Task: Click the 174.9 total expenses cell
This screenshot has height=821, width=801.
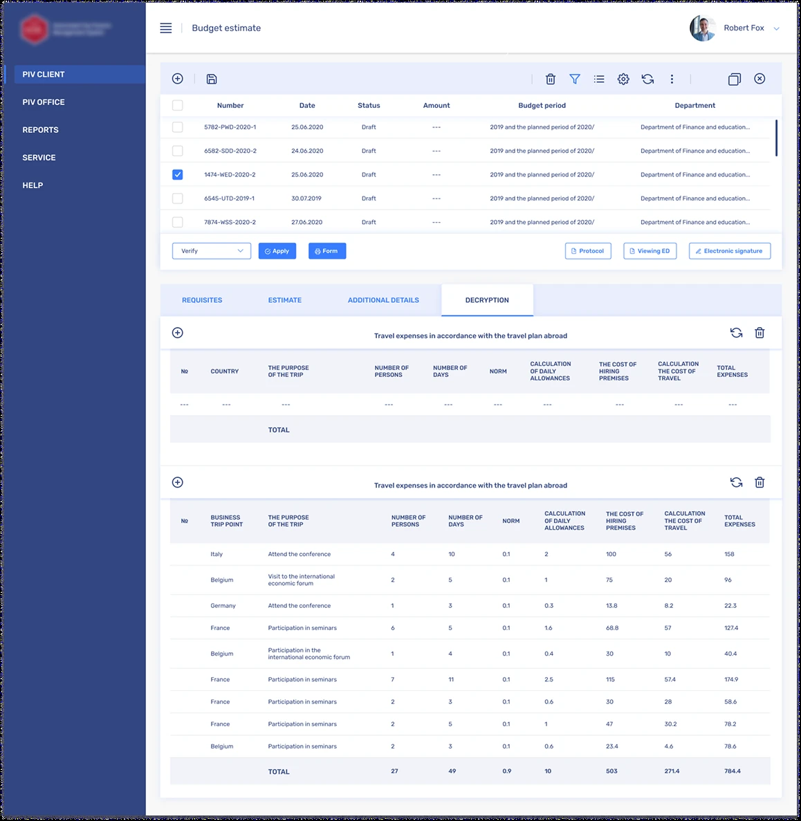Action: (x=731, y=680)
